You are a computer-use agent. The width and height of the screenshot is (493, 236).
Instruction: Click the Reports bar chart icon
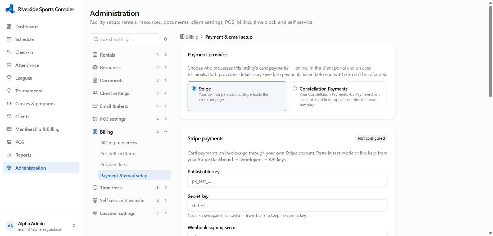point(9,155)
